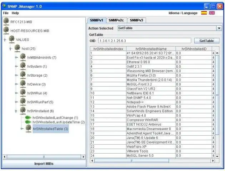Select the VMware Tools table cell

(x=151, y=151)
